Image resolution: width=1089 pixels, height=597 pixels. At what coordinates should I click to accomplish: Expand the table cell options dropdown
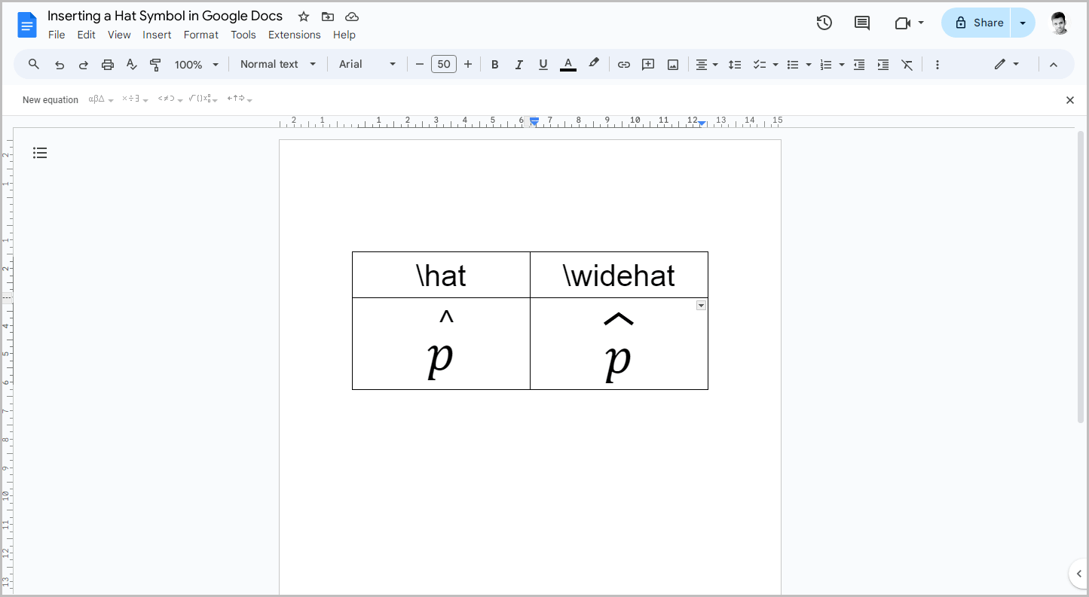pyautogui.click(x=701, y=306)
